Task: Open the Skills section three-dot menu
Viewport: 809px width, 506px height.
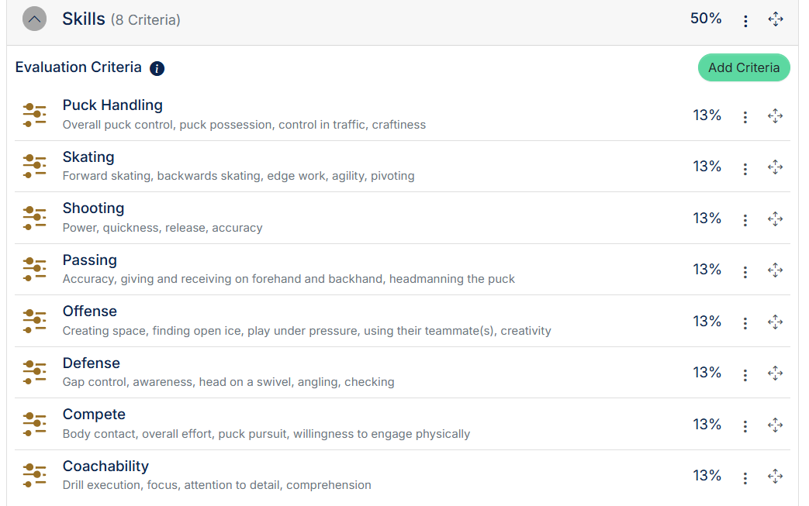Action: [x=745, y=21]
